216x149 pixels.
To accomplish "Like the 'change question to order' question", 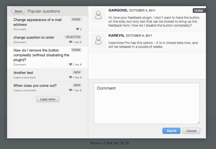I will [71, 42].
